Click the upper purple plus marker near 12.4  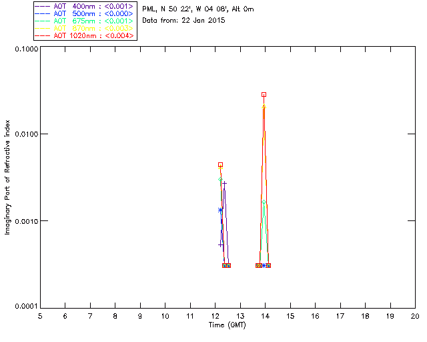tap(224, 183)
